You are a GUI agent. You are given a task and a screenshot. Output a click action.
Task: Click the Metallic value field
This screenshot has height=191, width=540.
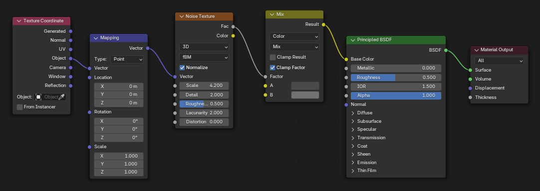click(x=396, y=68)
